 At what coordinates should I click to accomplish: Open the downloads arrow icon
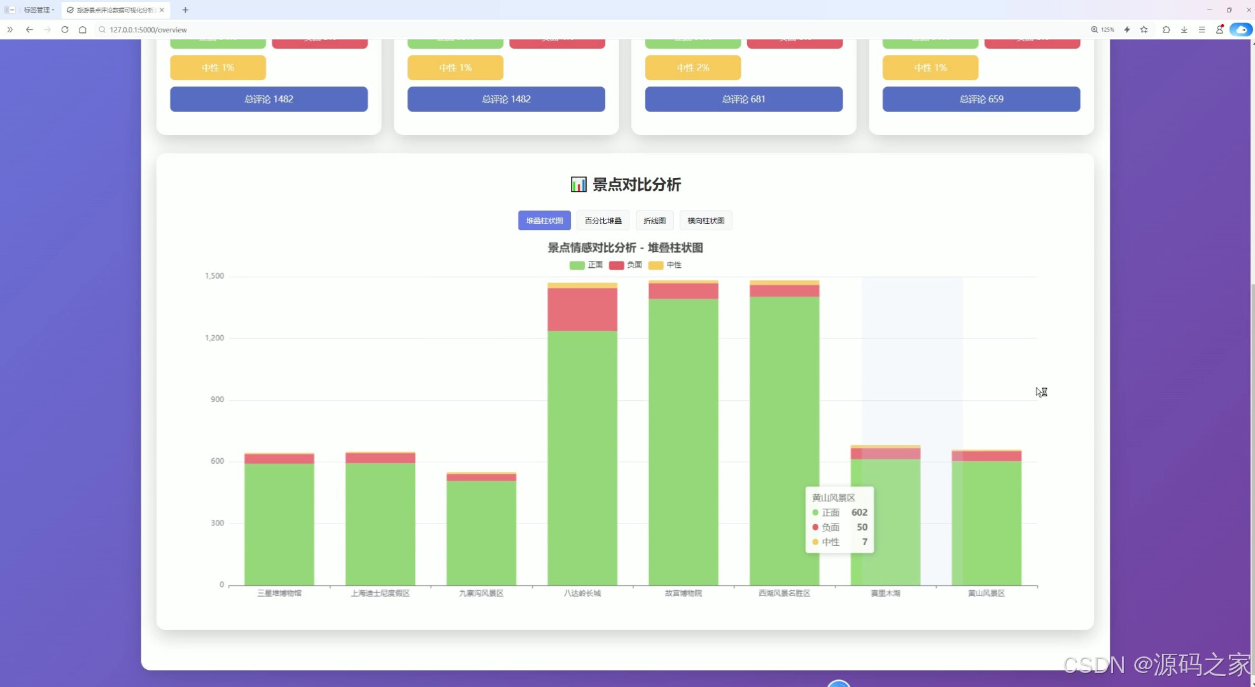point(1184,29)
